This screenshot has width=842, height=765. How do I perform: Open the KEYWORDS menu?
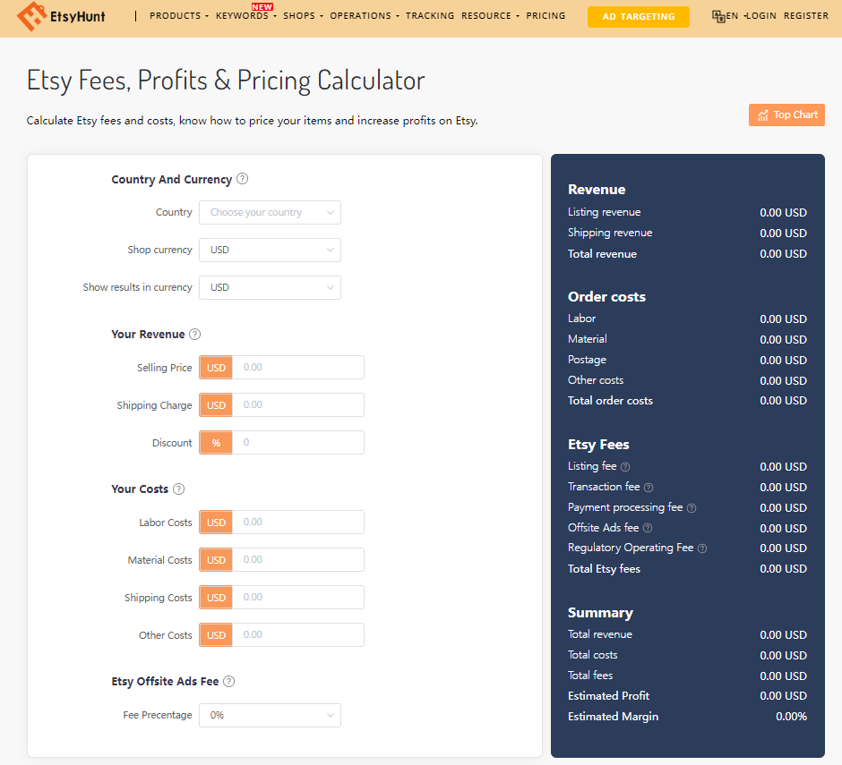[240, 15]
